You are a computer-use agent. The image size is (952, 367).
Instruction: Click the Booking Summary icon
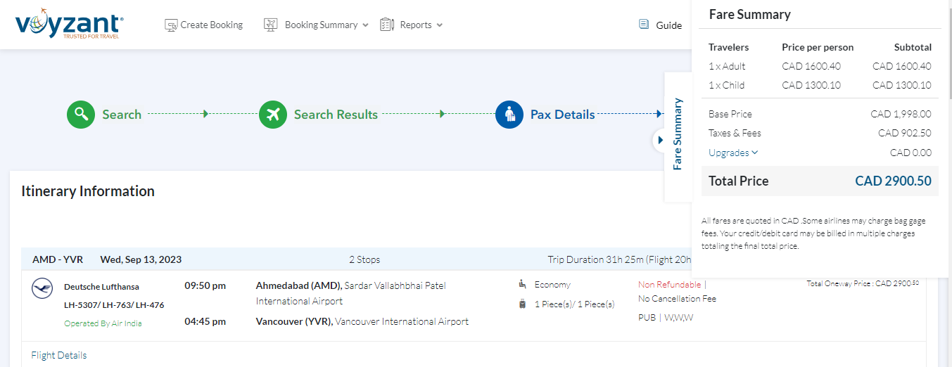pos(271,25)
